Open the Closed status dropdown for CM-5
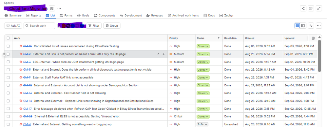This screenshot has height=127, width=327. 203,70
